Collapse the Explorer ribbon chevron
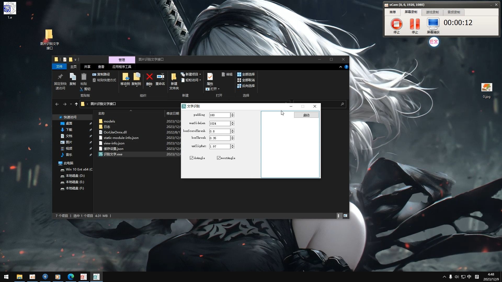 point(340,67)
